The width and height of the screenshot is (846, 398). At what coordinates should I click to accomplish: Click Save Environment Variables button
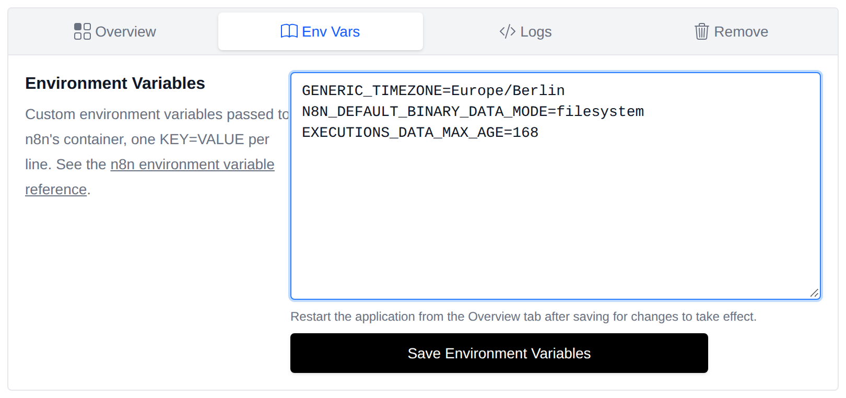pos(499,353)
